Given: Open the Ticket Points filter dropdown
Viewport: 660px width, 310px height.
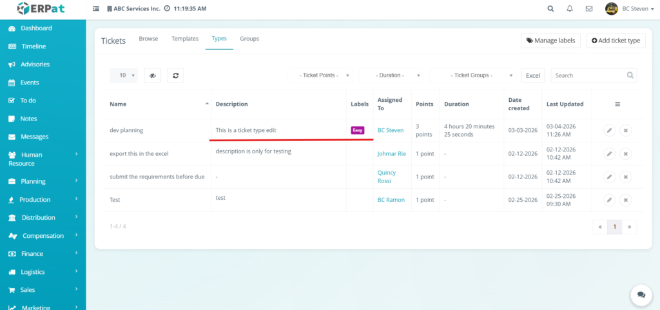Looking at the screenshot, I should pyautogui.click(x=320, y=75).
